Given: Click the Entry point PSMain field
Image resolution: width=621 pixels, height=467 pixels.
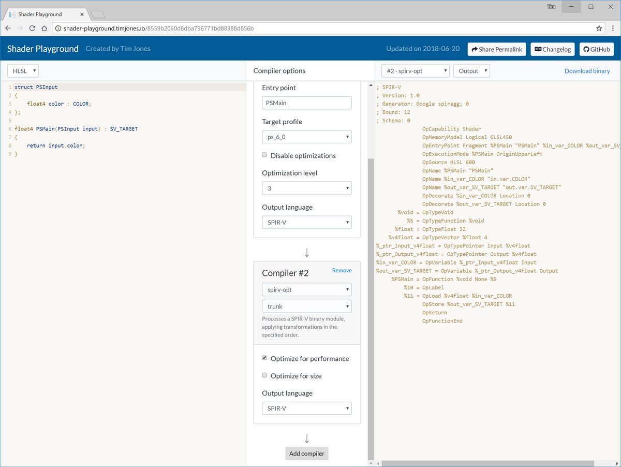Looking at the screenshot, I should click(307, 103).
